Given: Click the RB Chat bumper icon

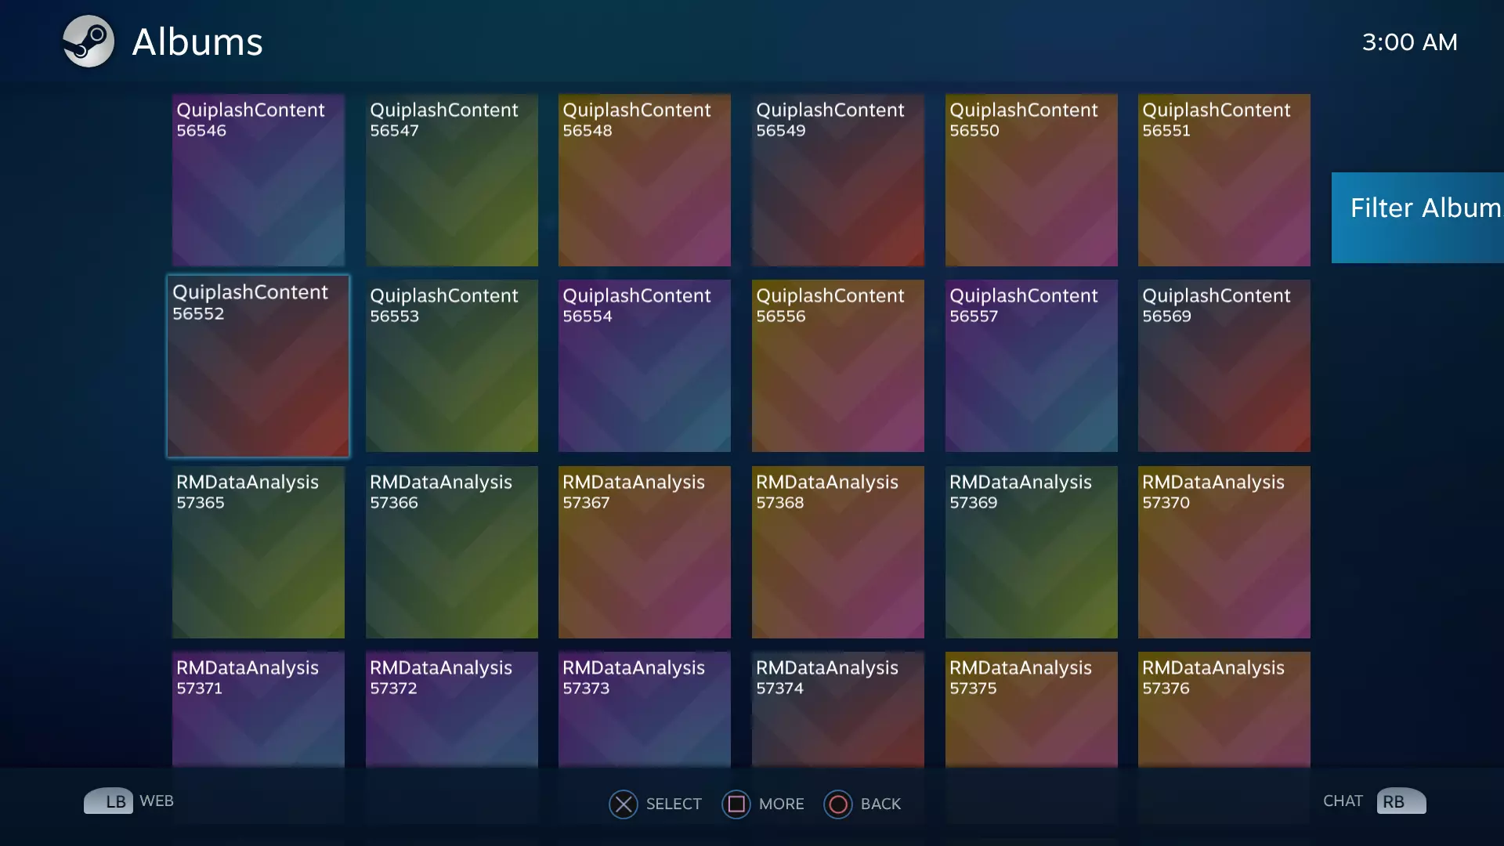Looking at the screenshot, I should point(1401,801).
